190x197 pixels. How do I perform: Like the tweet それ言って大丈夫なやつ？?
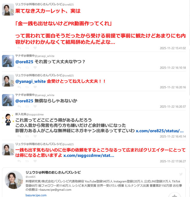coord(35,68)
